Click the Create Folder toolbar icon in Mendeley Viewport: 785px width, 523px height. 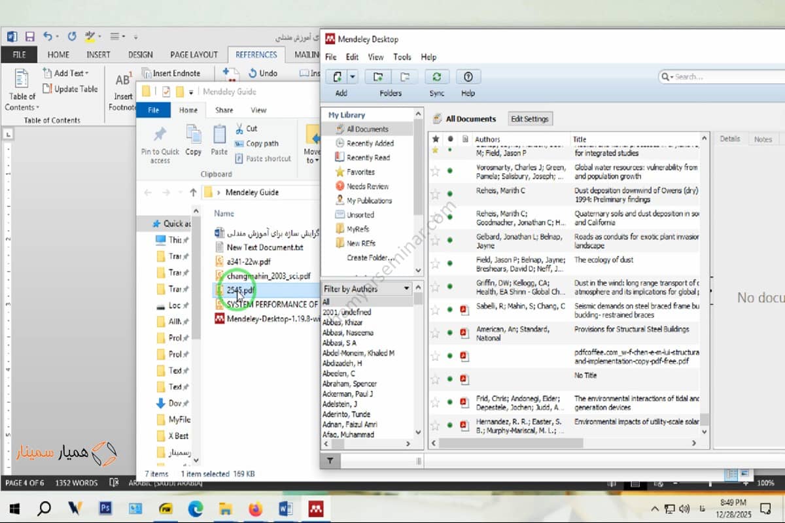[x=377, y=76]
